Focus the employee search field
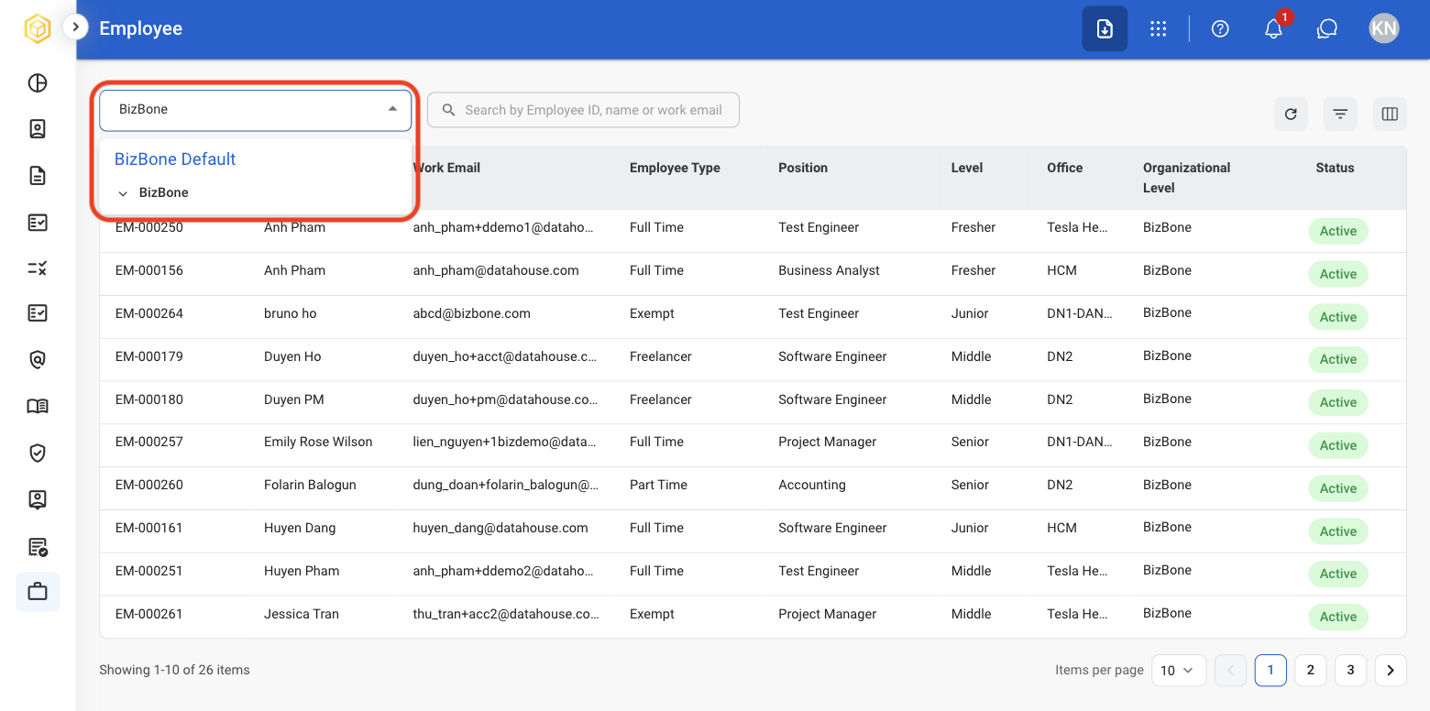Screen dimensions: 1430x711 (x=583, y=110)
